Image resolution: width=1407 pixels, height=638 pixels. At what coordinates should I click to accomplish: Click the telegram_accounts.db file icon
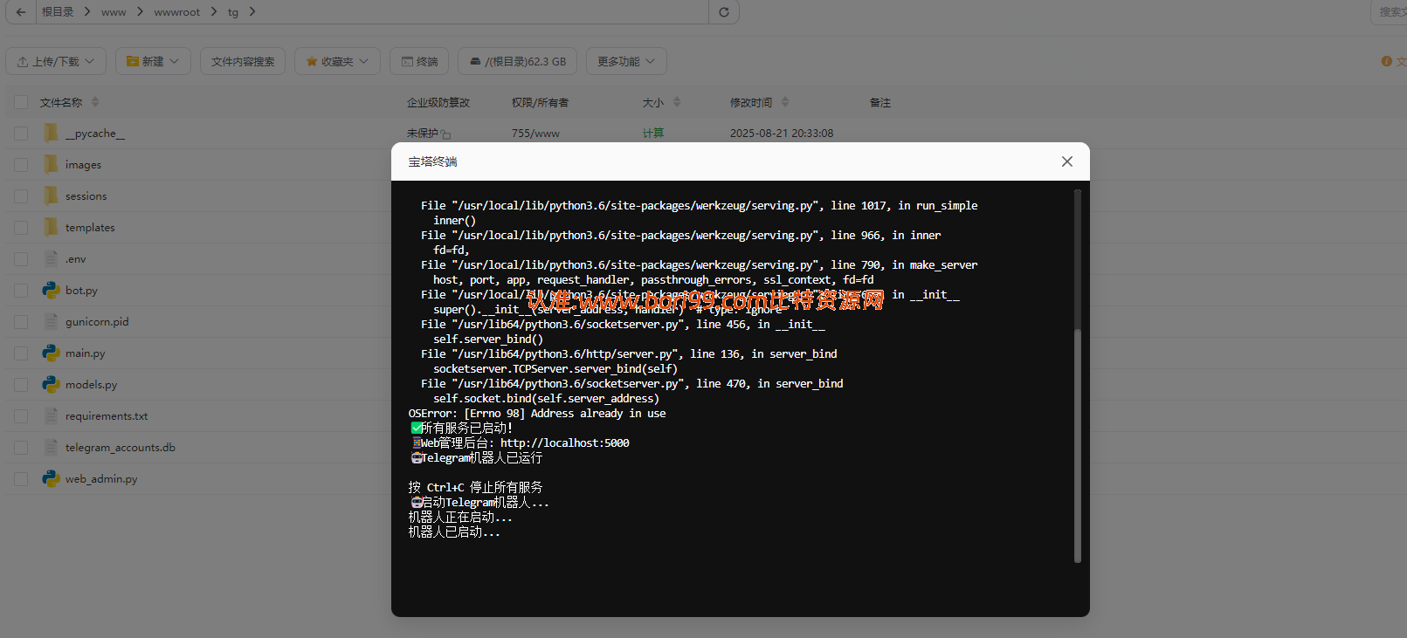click(x=51, y=448)
